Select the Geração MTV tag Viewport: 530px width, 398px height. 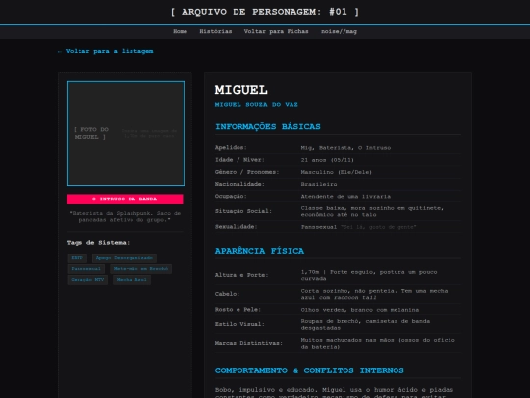pyautogui.click(x=87, y=280)
